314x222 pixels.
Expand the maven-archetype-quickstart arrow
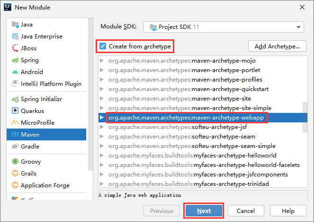[x=102, y=89]
